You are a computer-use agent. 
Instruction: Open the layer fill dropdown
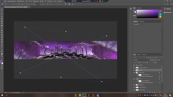tap(161, 63)
